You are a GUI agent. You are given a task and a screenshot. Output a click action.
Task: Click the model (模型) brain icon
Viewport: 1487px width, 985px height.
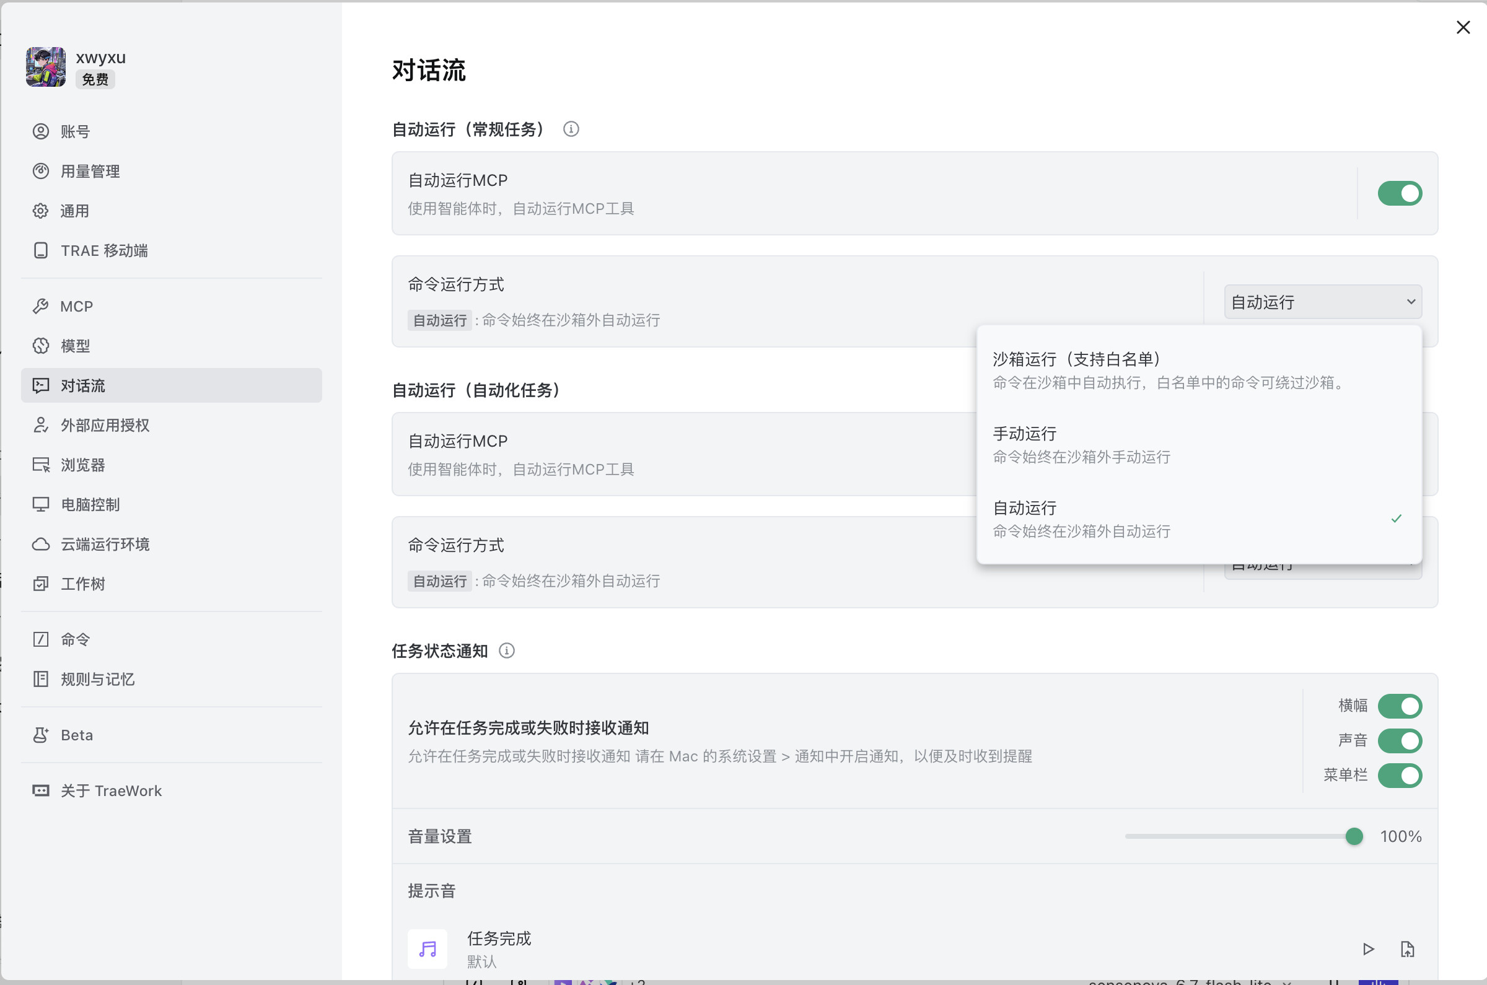[x=41, y=346]
